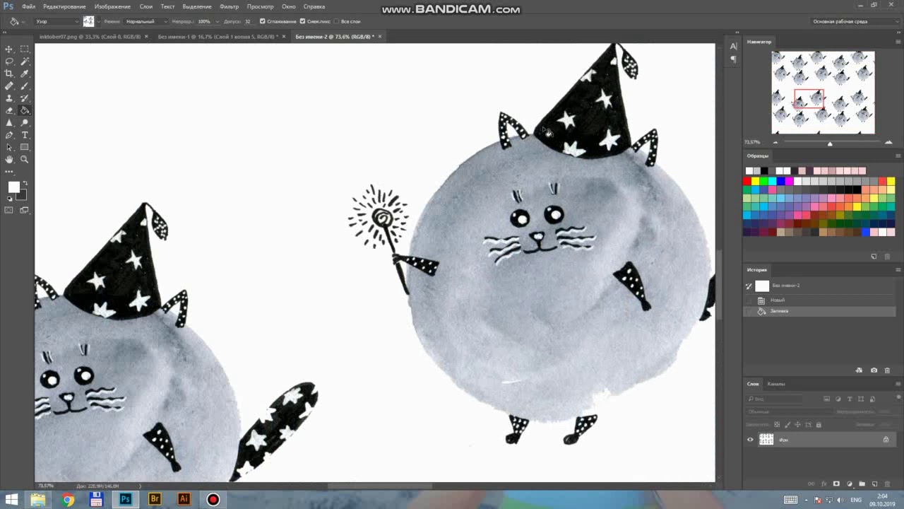Select the Magic Wand tool
The image size is (904, 509).
25,62
